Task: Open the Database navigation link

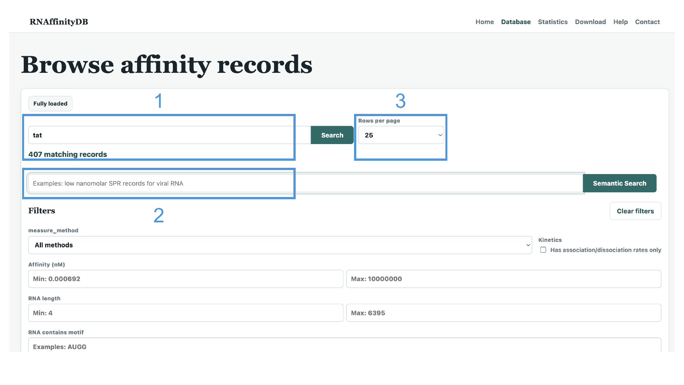Action: 516,22
